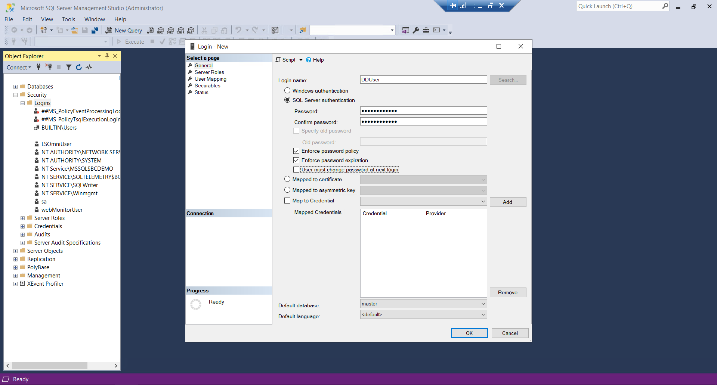
Task: Select Mapped to asymmetric key radio button
Action: tap(287, 190)
